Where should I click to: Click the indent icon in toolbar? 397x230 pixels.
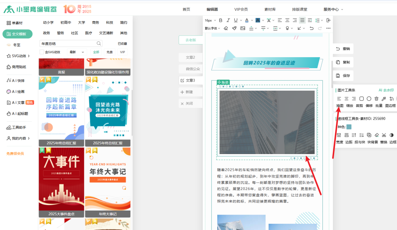tap(310, 20)
